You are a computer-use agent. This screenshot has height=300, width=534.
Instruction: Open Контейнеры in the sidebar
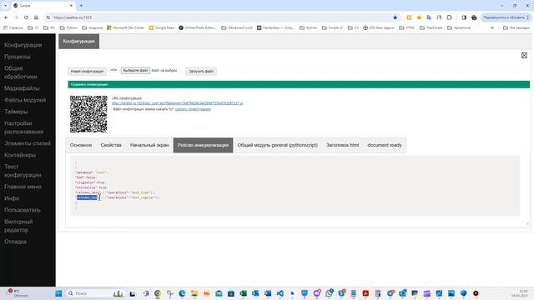20,155
